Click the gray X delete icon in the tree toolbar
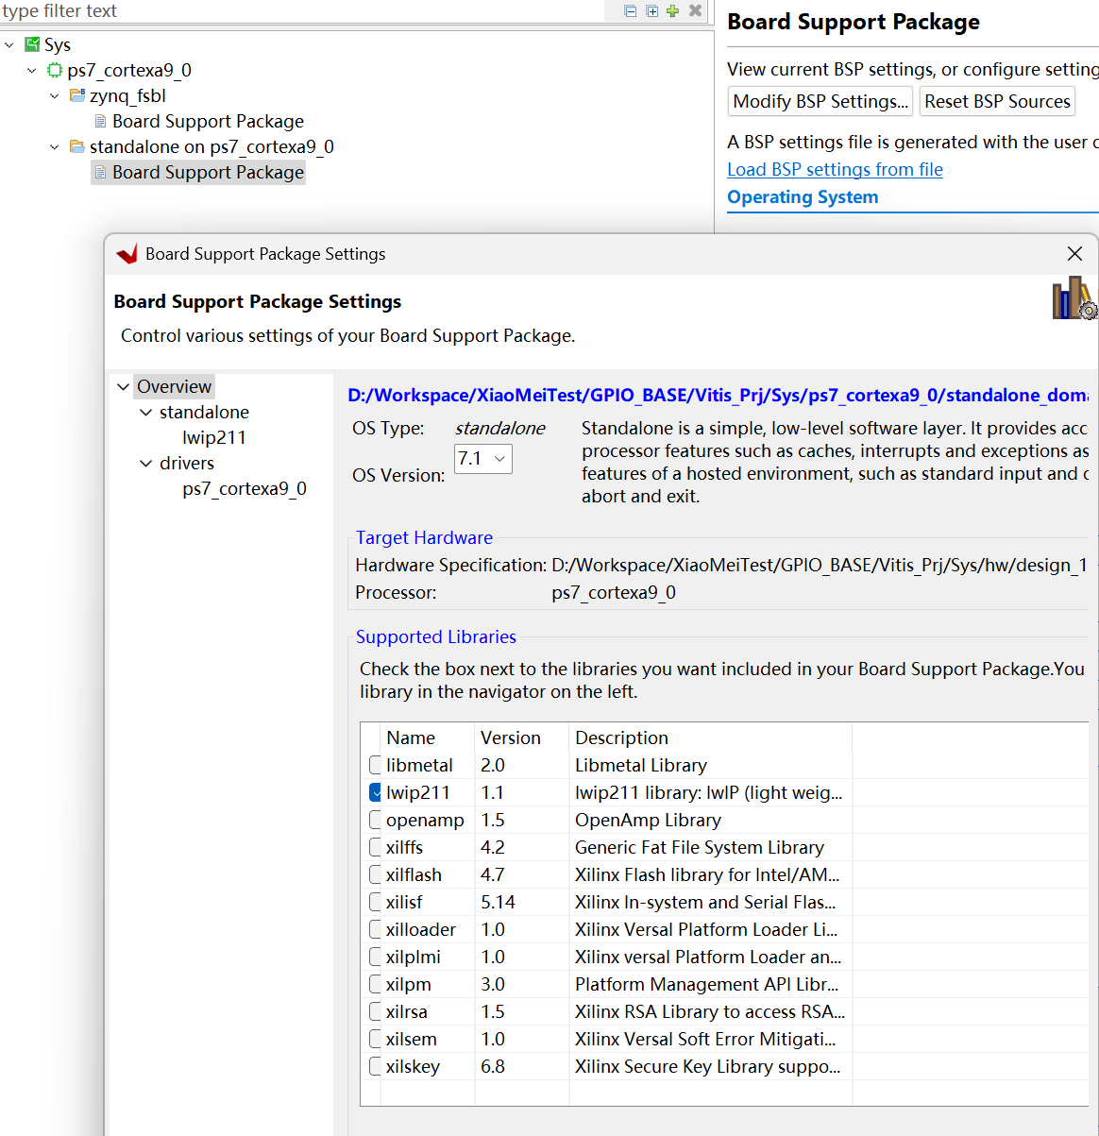The height and width of the screenshot is (1136, 1099). point(695,10)
